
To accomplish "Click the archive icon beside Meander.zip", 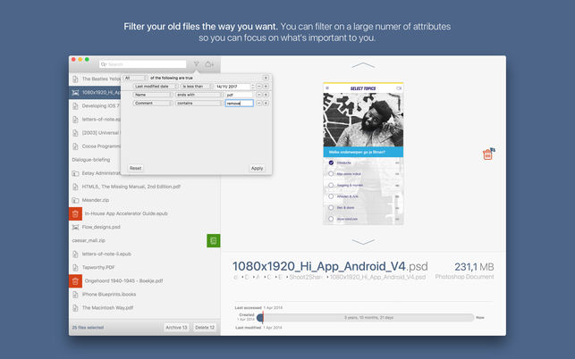I will point(75,200).
